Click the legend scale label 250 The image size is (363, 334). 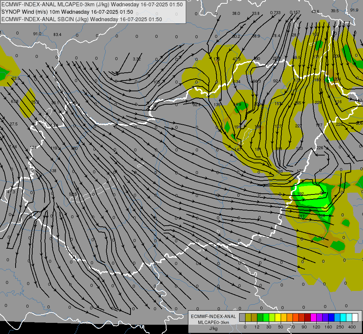[340, 327]
